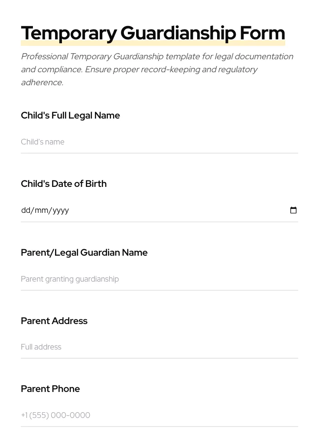Image resolution: width=319 pixels, height=443 pixels.
Task: Click the +1 (555) 000-0000 placeholder text
Action: click(x=55, y=415)
